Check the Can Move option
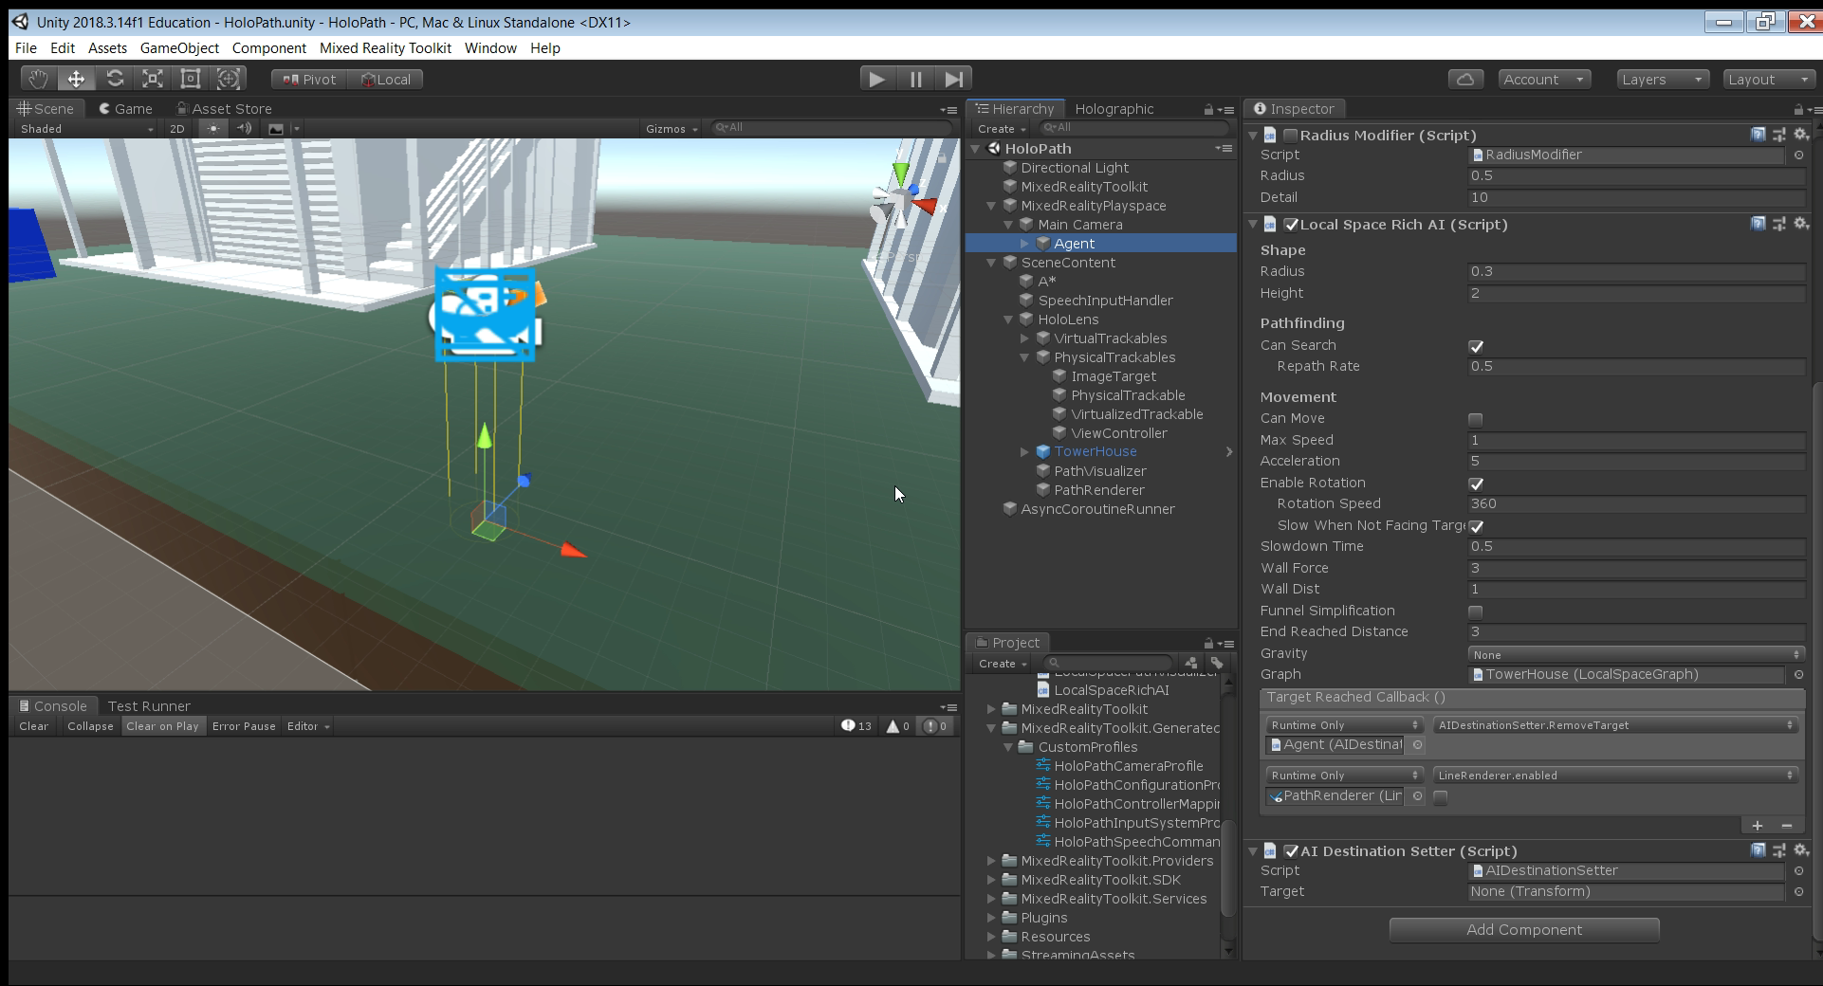 coord(1475,419)
